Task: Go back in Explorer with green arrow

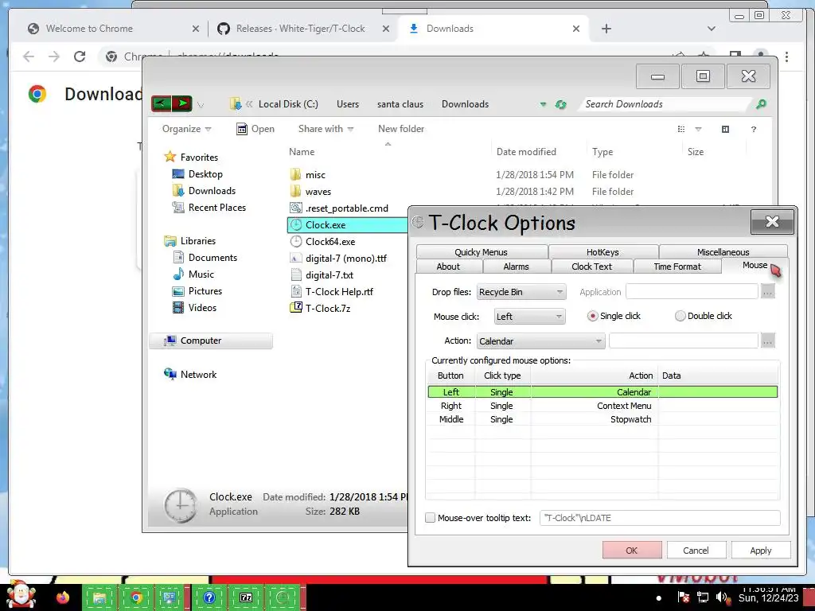Action: pyautogui.click(x=161, y=103)
